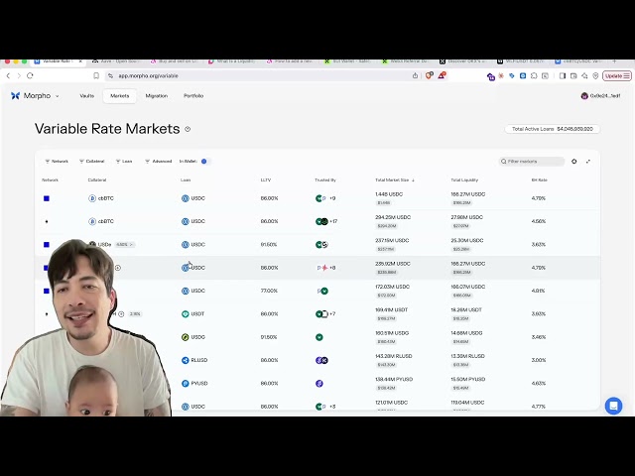Click the browser forward arrow

point(19,75)
